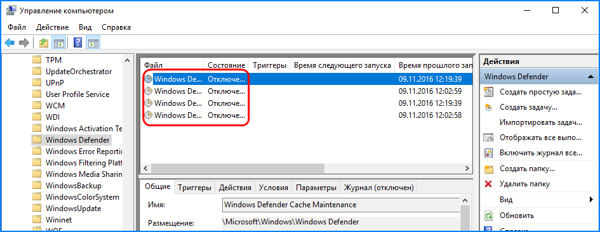Click the create task icon in actions
The width and height of the screenshot is (600, 232).
coord(488,107)
